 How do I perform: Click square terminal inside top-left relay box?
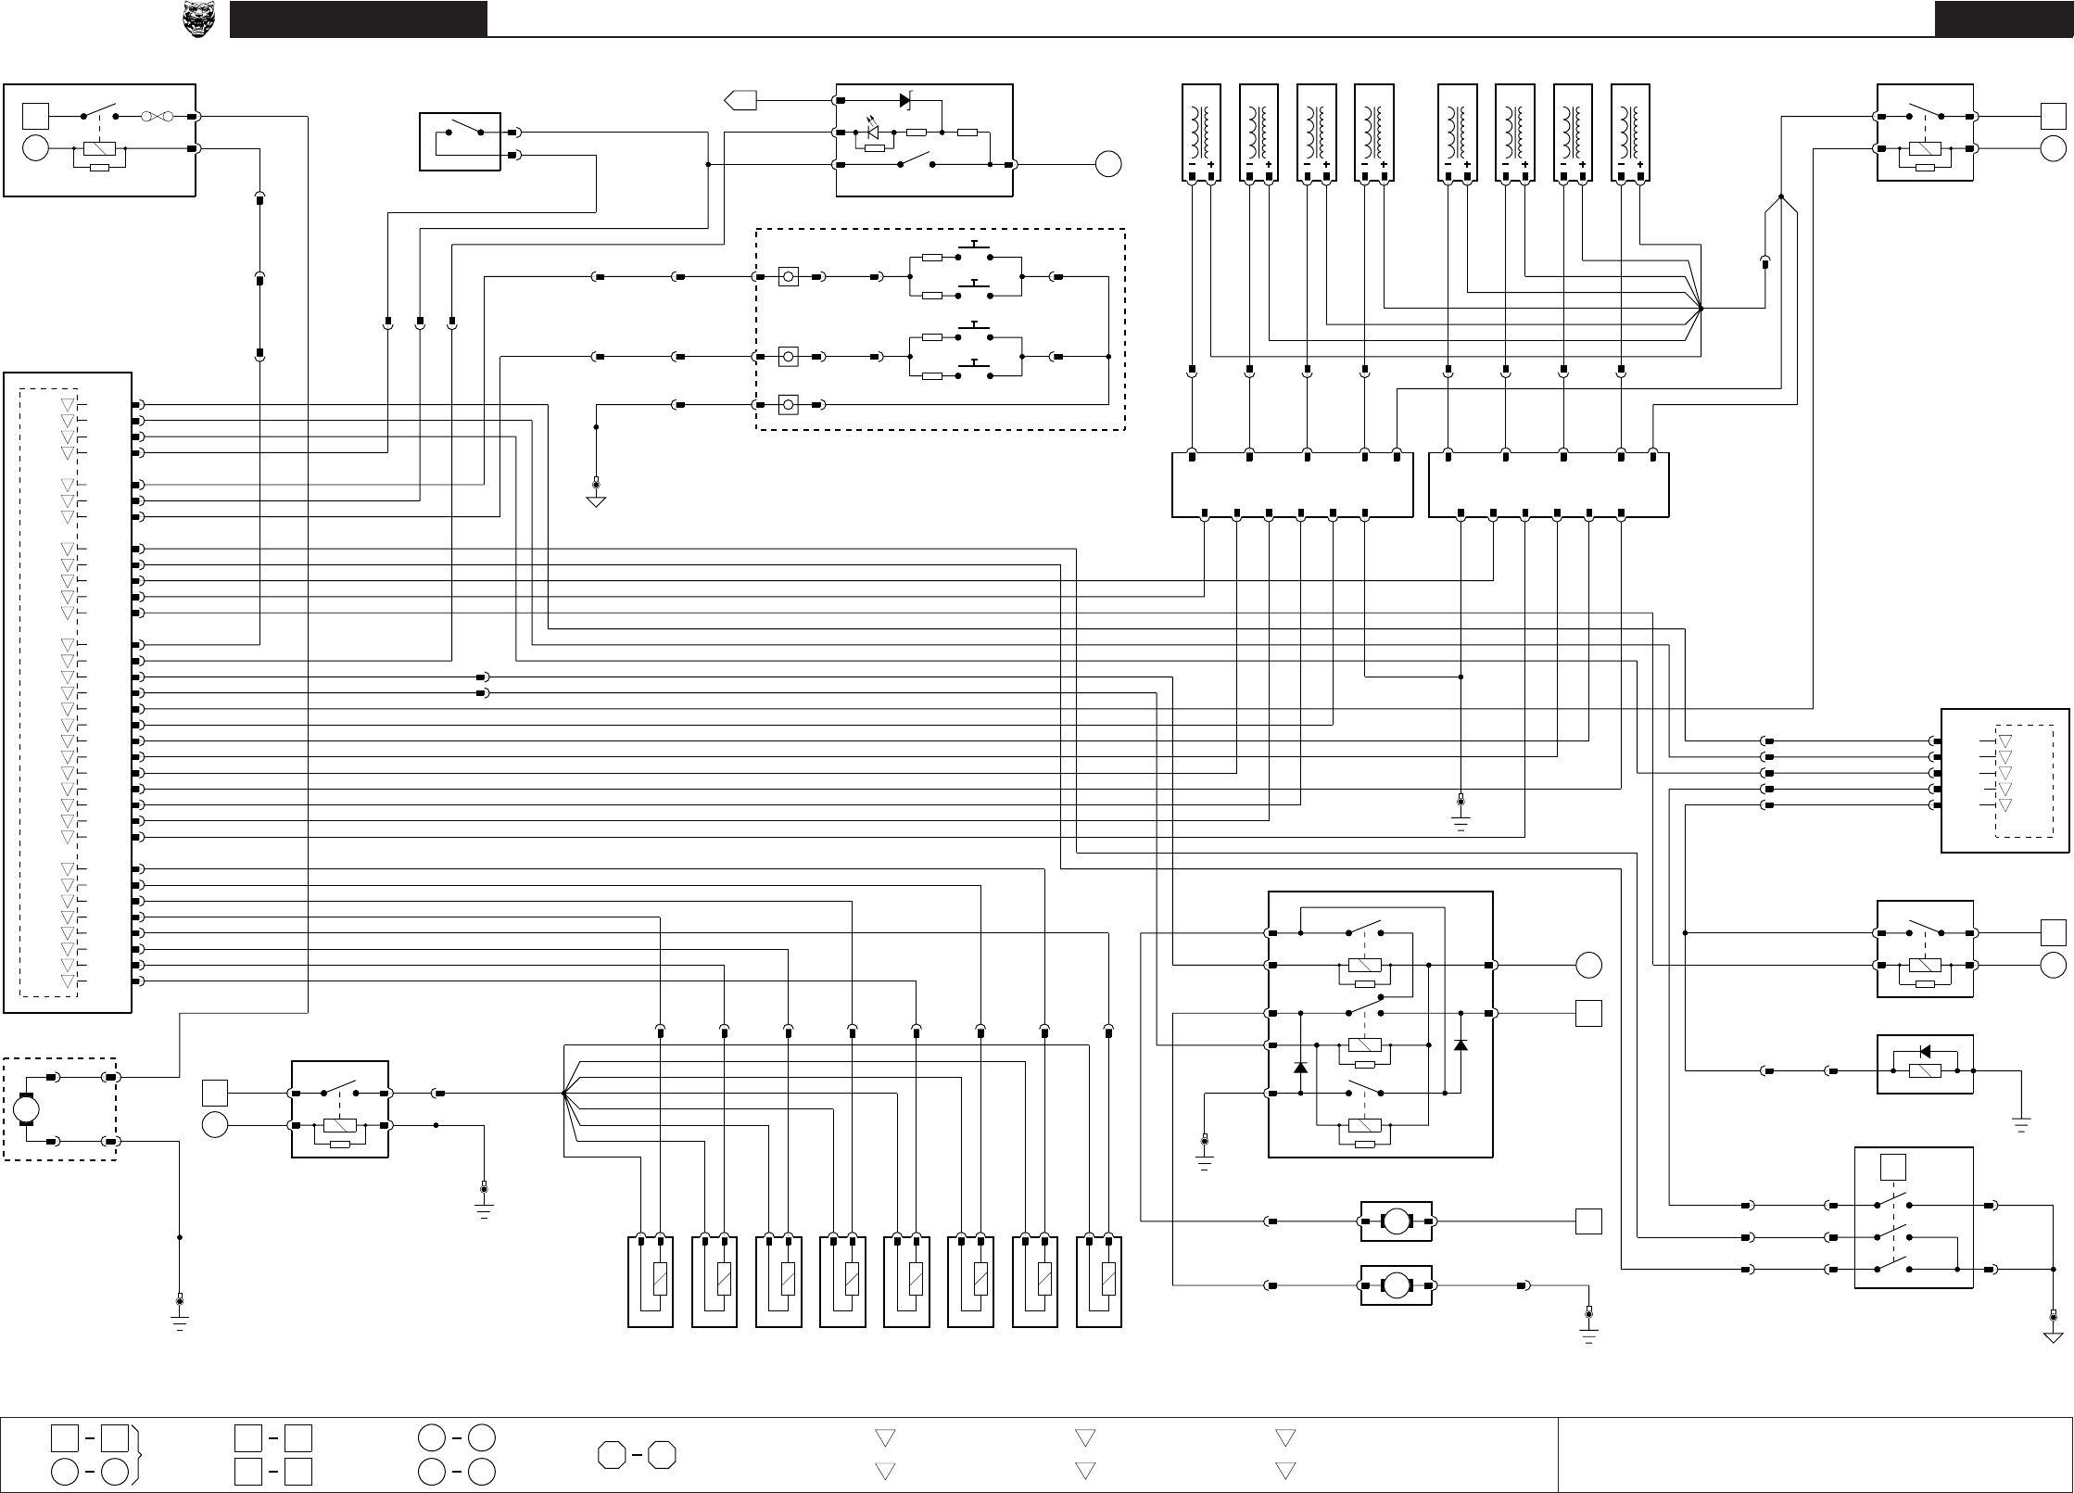(35, 117)
